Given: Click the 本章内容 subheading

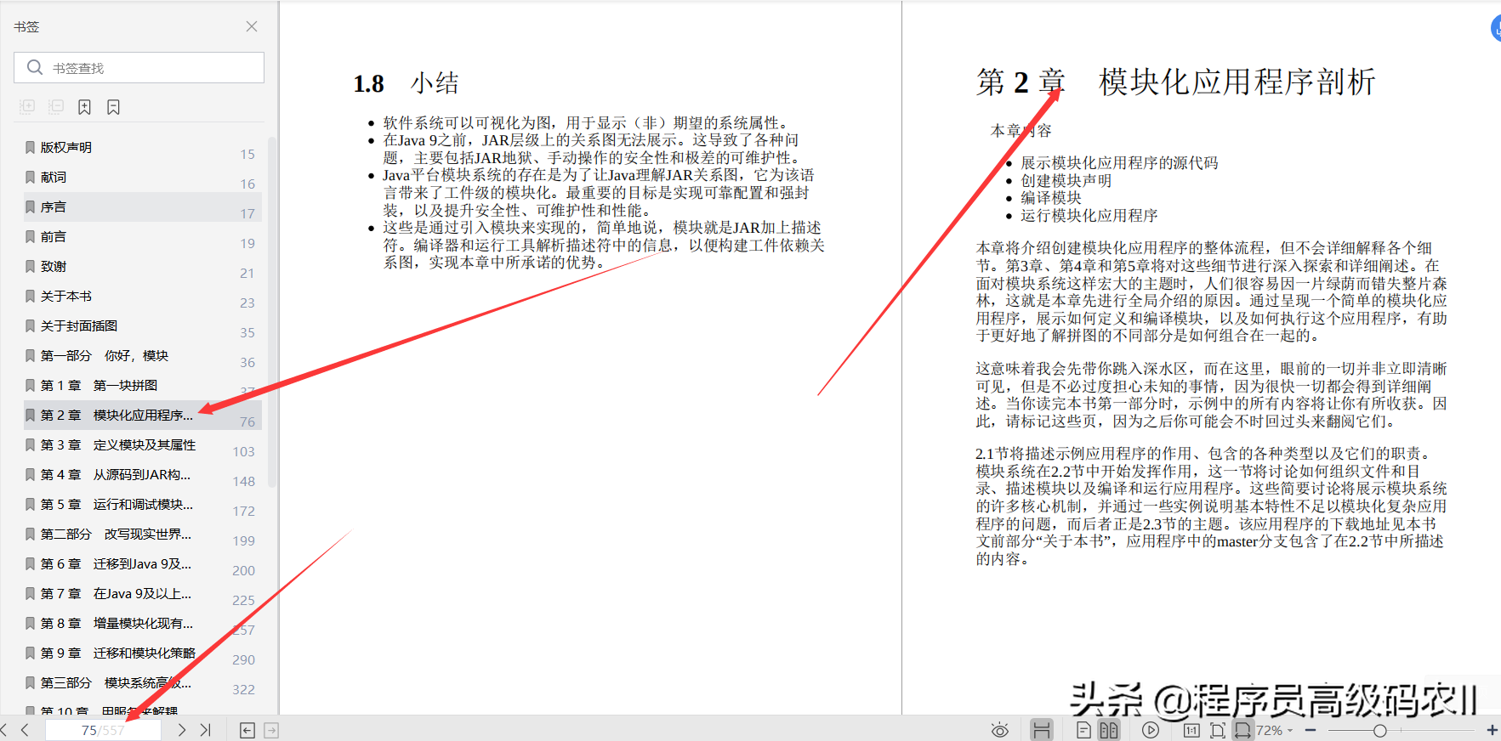Looking at the screenshot, I should click(x=1021, y=131).
